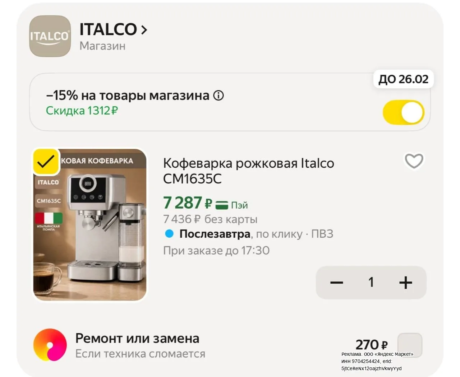Click the ITALCO store name heading

click(108, 29)
